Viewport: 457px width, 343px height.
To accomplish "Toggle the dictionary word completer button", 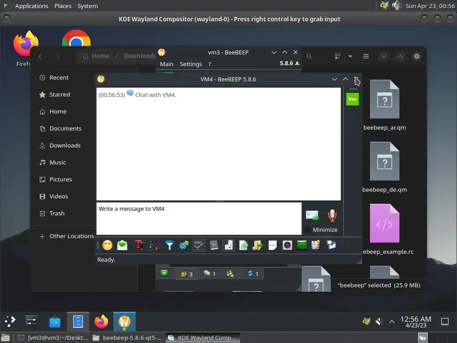I will coord(214,245).
